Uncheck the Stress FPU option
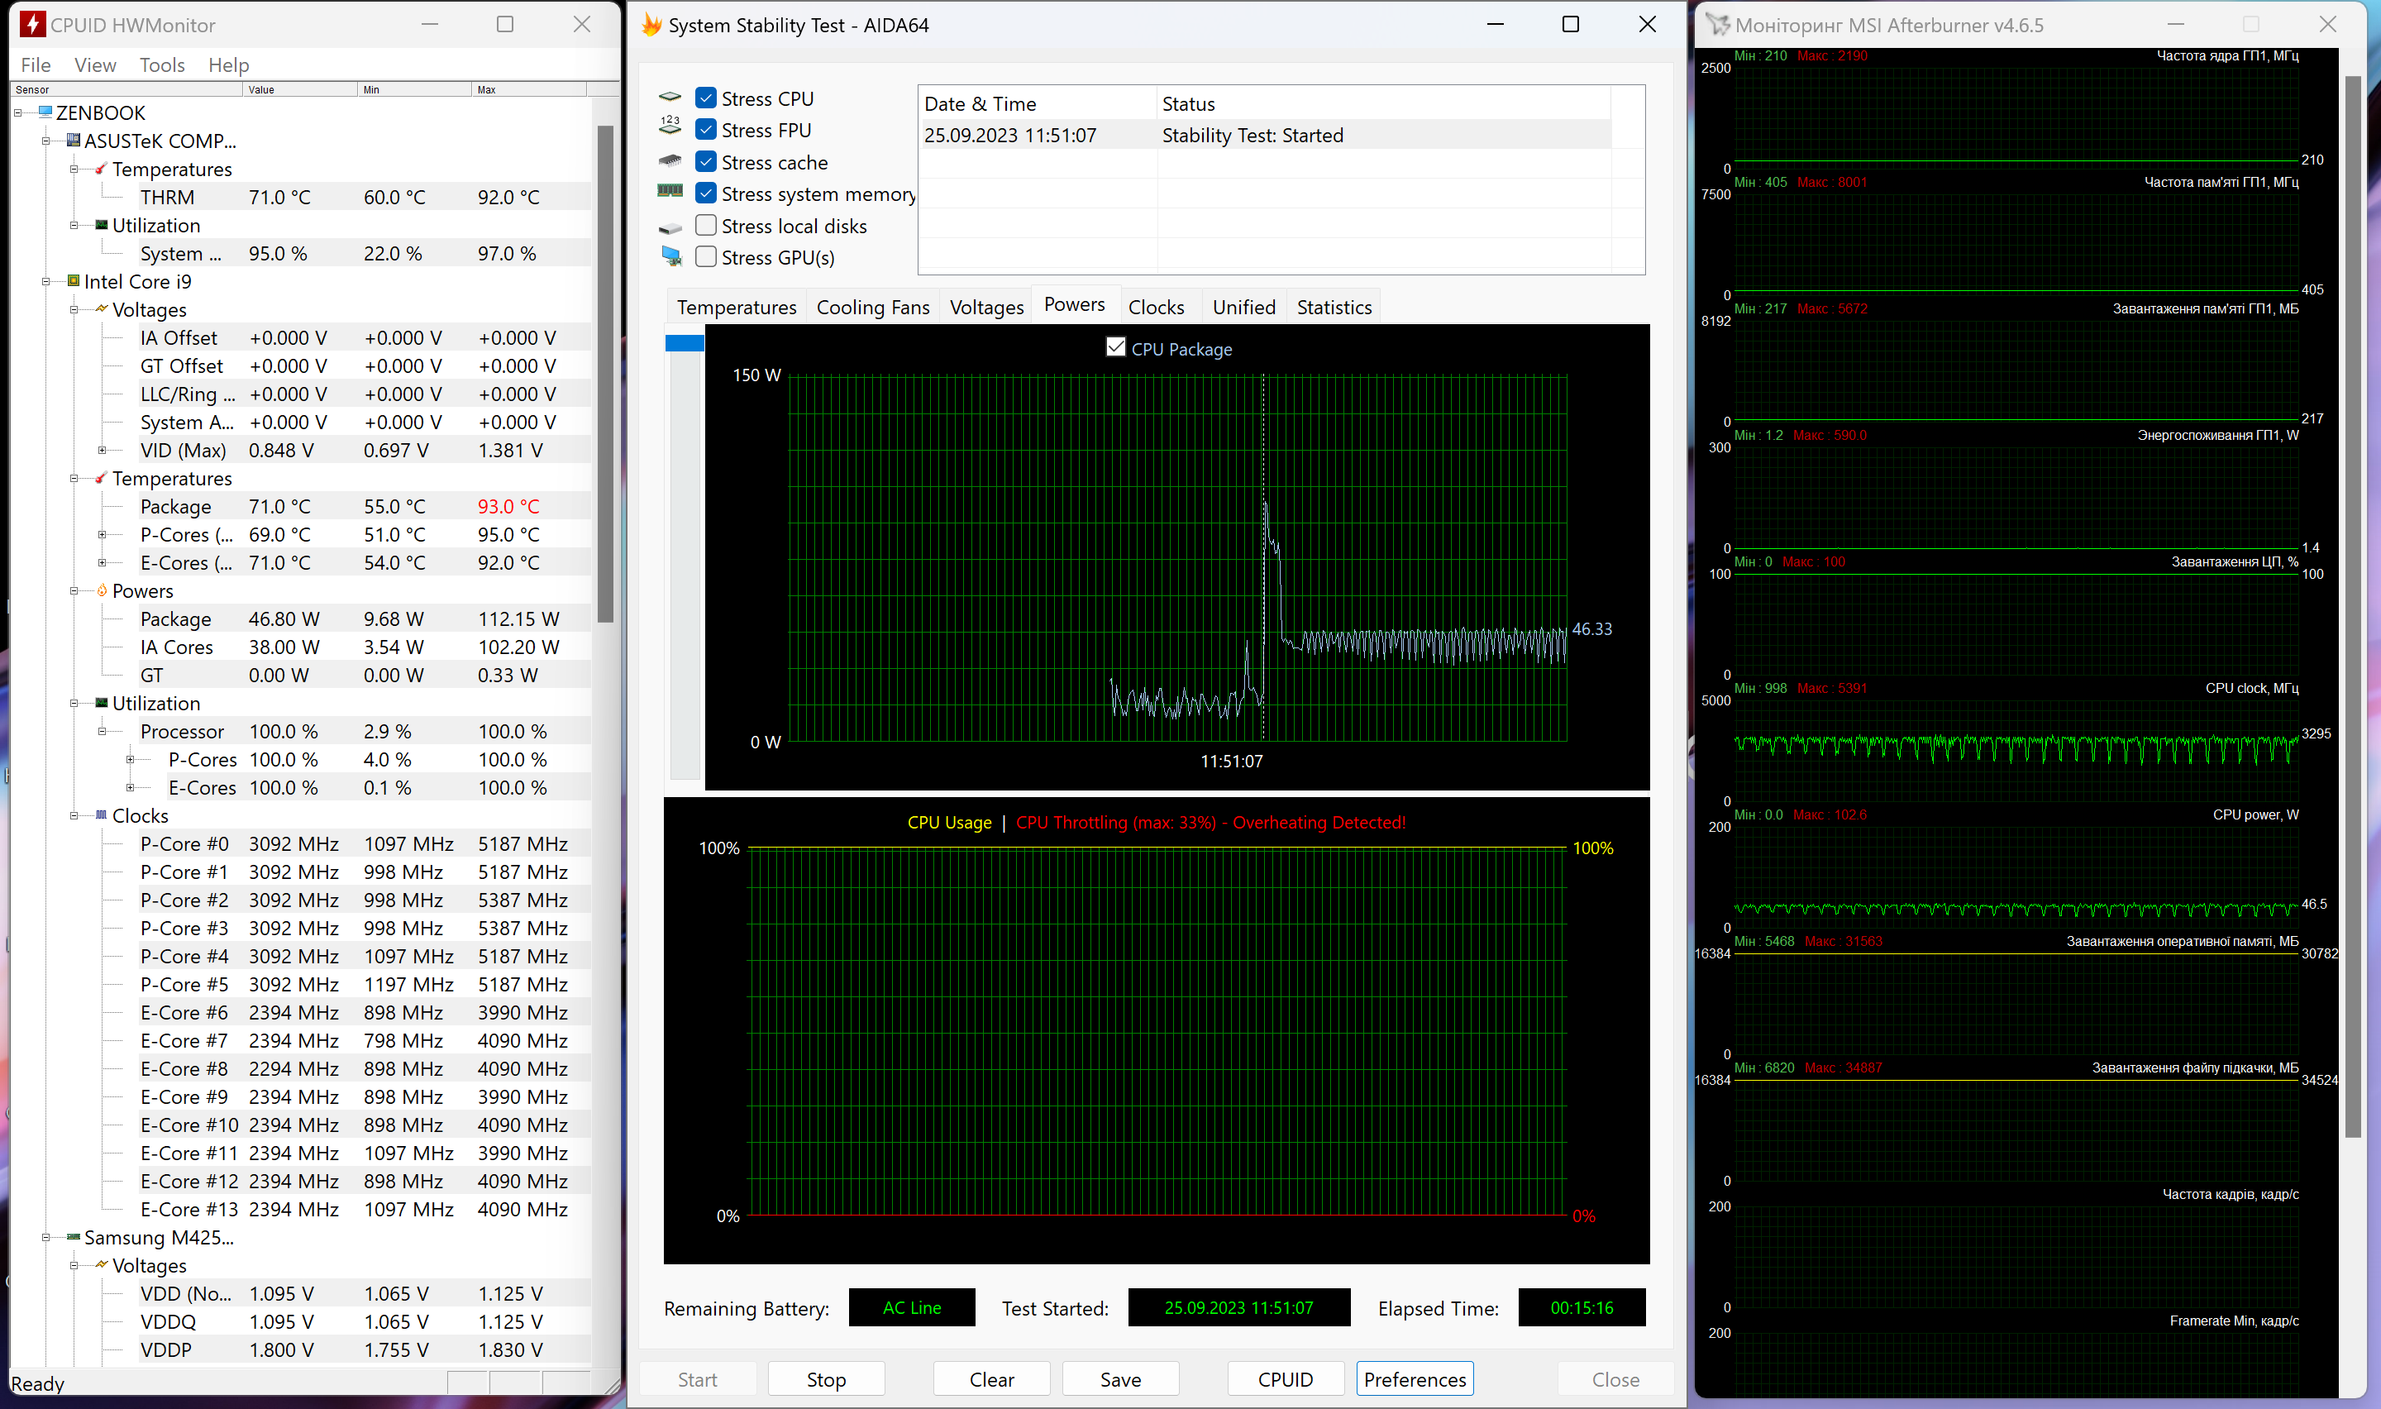Viewport: 2381px width, 1409px height. tap(706, 129)
